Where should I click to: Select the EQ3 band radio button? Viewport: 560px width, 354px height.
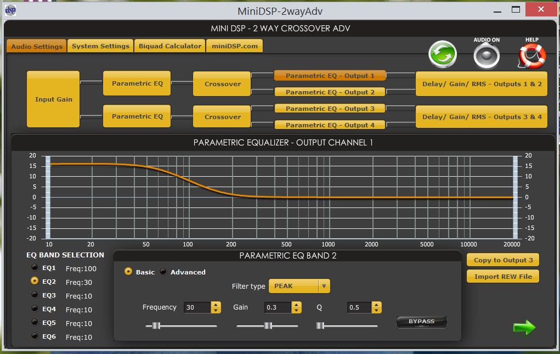tap(35, 294)
